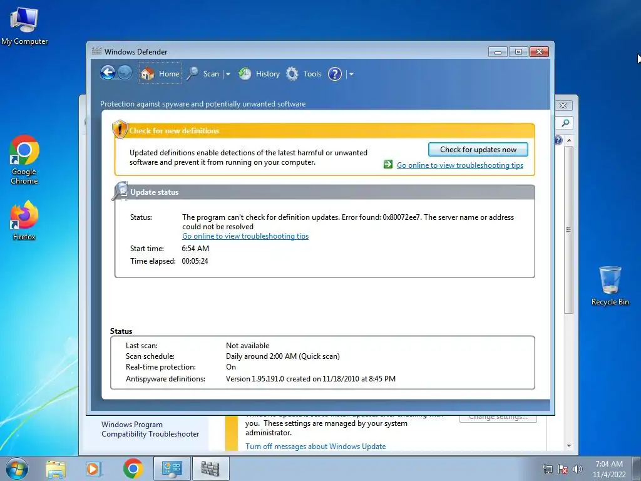
Task: Click the Home house icon
Action: (x=148, y=74)
